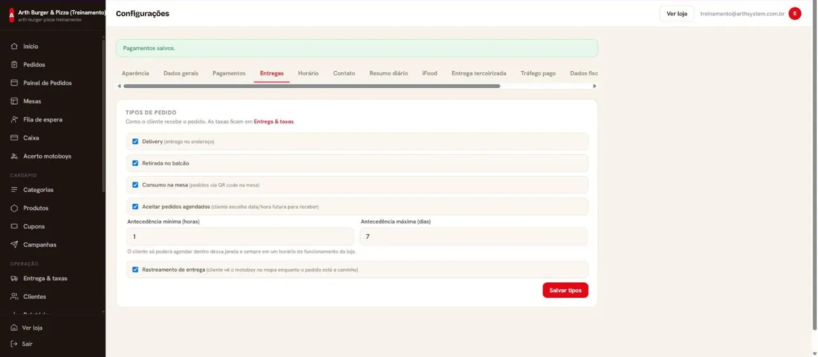Screen dimensions: 818x357
Task: Go to the Tráfego pago tab
Action: pos(538,73)
